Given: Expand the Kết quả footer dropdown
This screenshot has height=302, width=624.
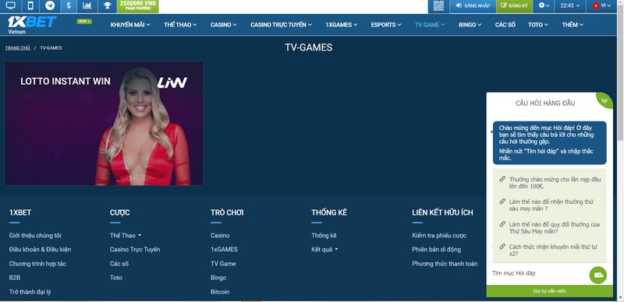Looking at the screenshot, I should [324, 250].
